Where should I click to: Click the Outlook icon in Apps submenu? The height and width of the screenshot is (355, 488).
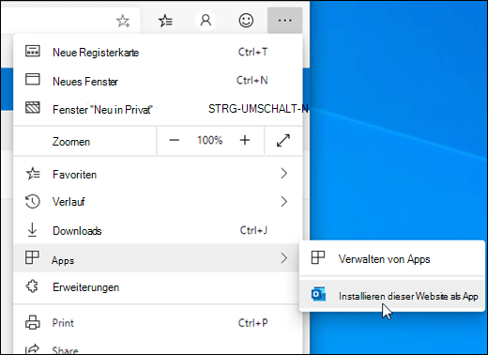click(x=318, y=294)
